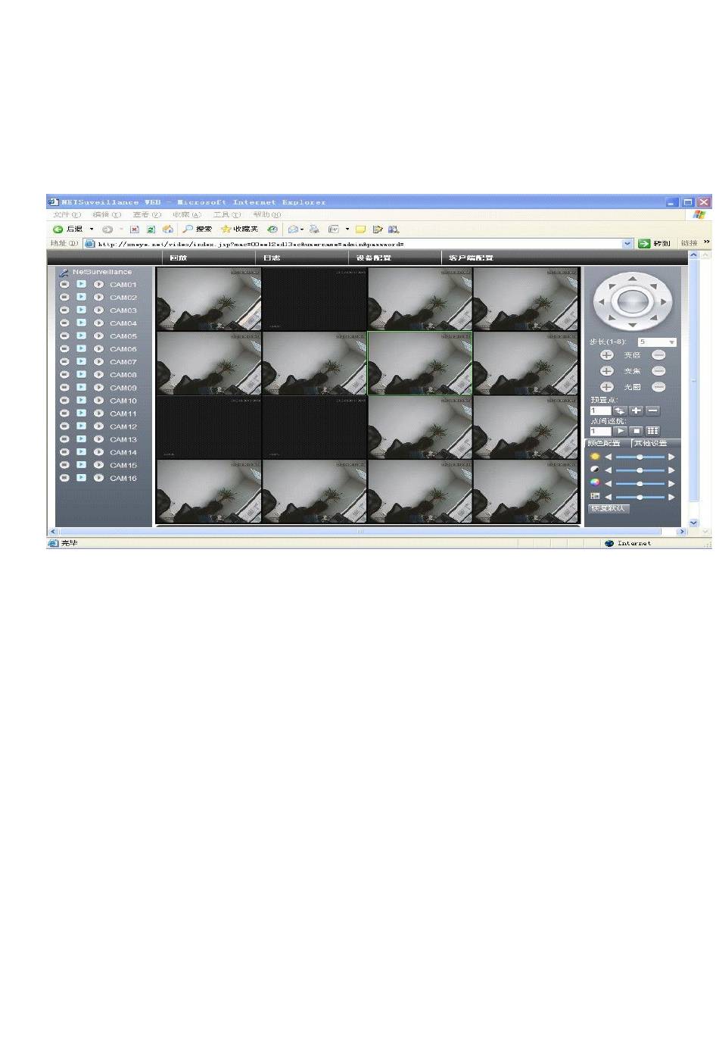Toggle CAM07 record icon on left
The height and width of the screenshot is (1058, 719).
[64, 362]
